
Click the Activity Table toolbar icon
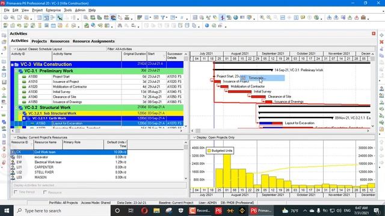pos(39,17)
